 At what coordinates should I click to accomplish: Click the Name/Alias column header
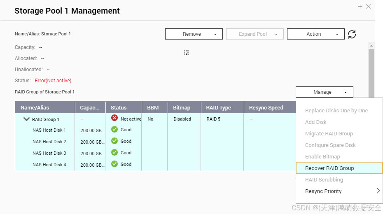coord(35,108)
